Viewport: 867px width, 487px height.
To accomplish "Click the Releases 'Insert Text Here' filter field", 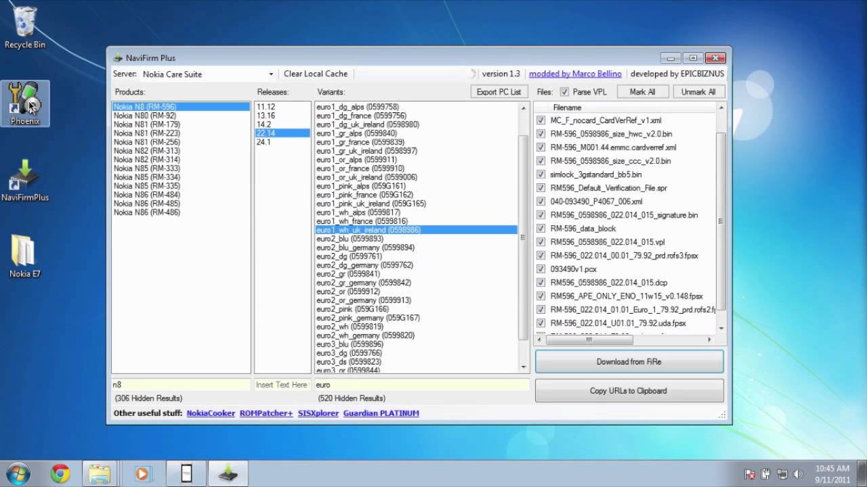I will [x=282, y=385].
